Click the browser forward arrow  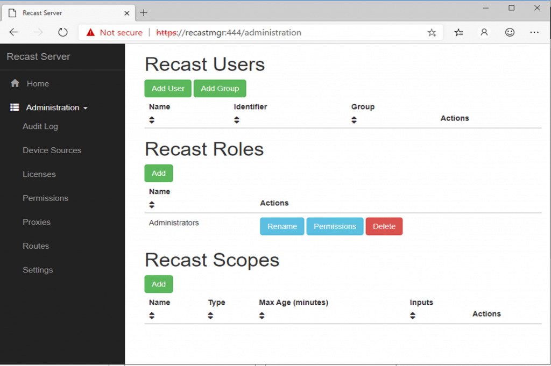(x=38, y=32)
